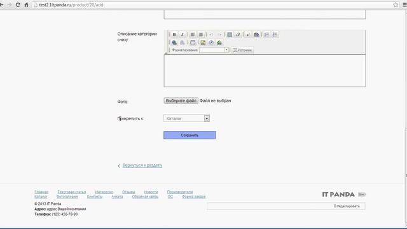Click the blue Сохранить button
The image size is (407, 229).
coord(190,135)
